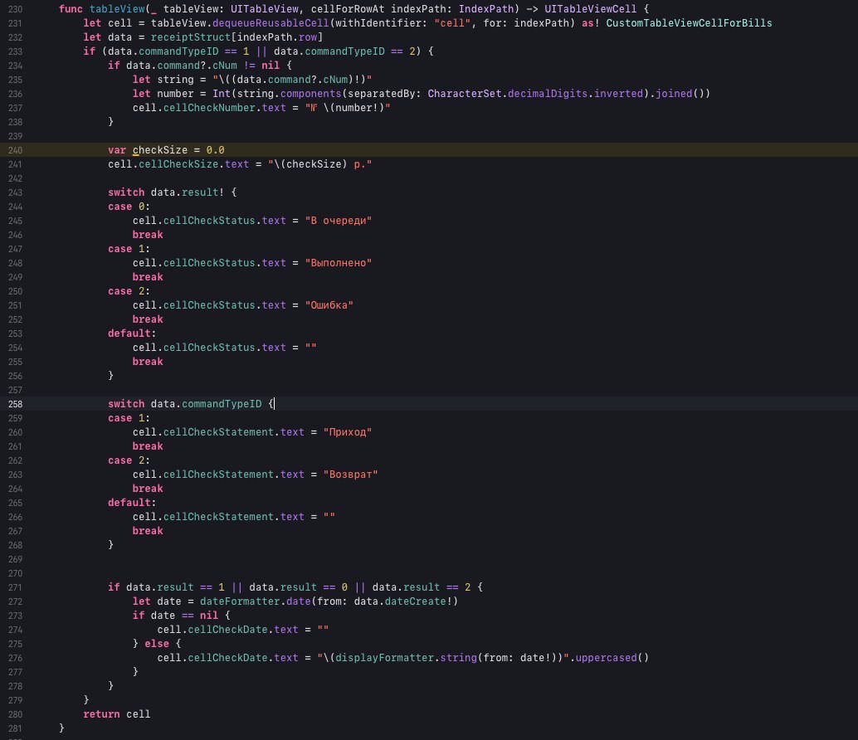Click receiptStruct in the let data line
The height and width of the screenshot is (740, 858).
coord(191,37)
